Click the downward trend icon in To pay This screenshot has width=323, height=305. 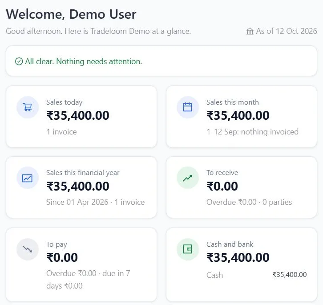click(x=28, y=249)
